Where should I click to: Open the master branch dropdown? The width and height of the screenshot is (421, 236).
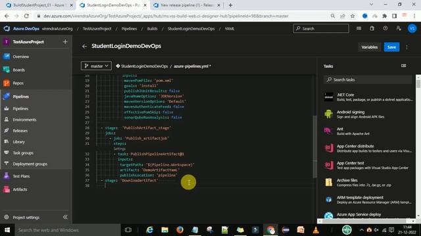pyautogui.click(x=96, y=66)
